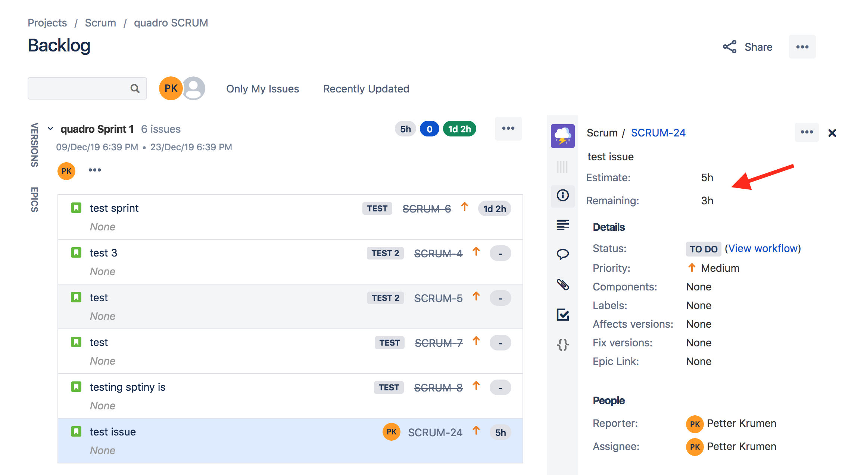Open sprint actions ellipsis menu
This screenshot has height=475, width=842.
pyautogui.click(x=508, y=129)
